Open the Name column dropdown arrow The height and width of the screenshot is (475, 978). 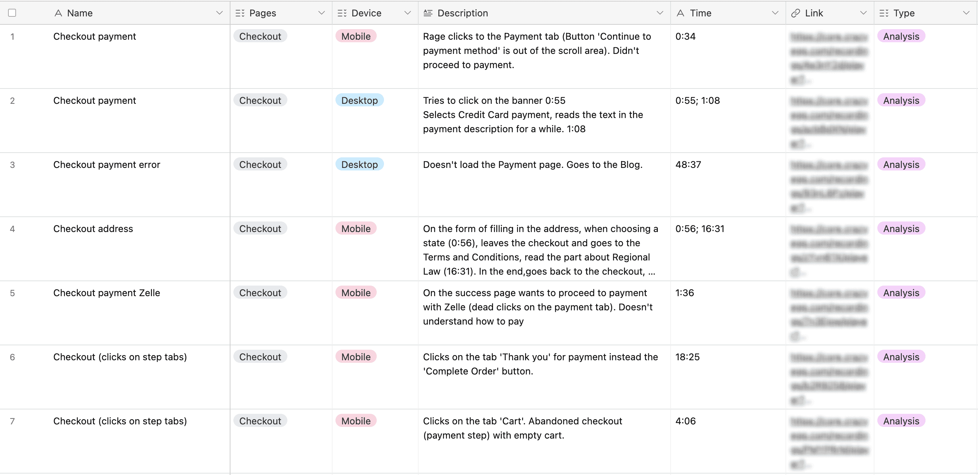pyautogui.click(x=220, y=13)
